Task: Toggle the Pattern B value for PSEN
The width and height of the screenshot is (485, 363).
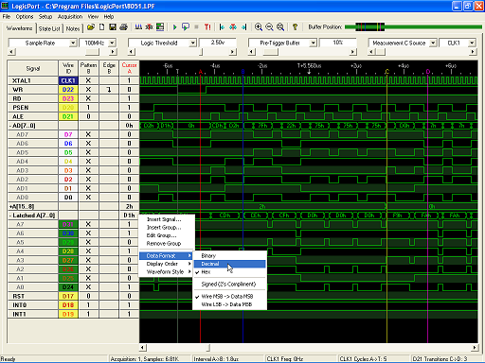Action: click(88, 108)
